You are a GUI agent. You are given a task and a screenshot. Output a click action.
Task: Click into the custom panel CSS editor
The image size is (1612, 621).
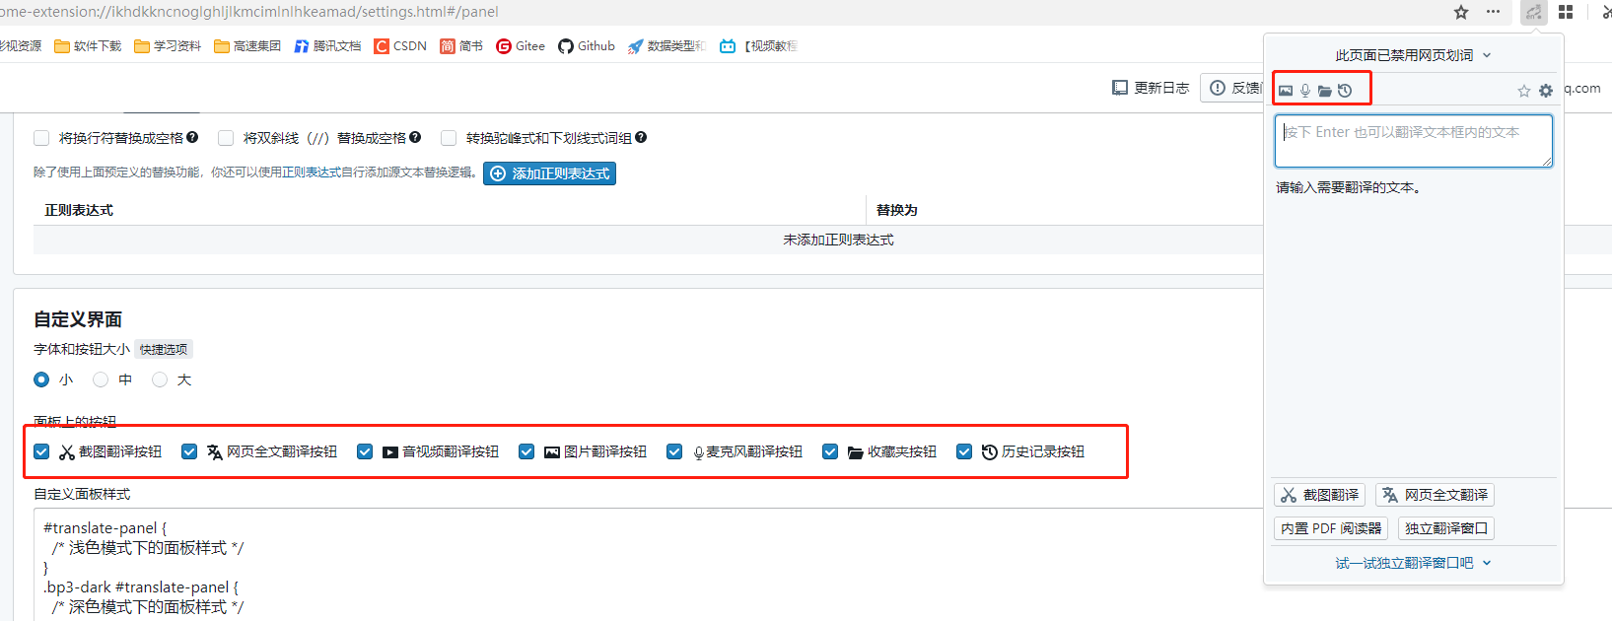click(651, 567)
